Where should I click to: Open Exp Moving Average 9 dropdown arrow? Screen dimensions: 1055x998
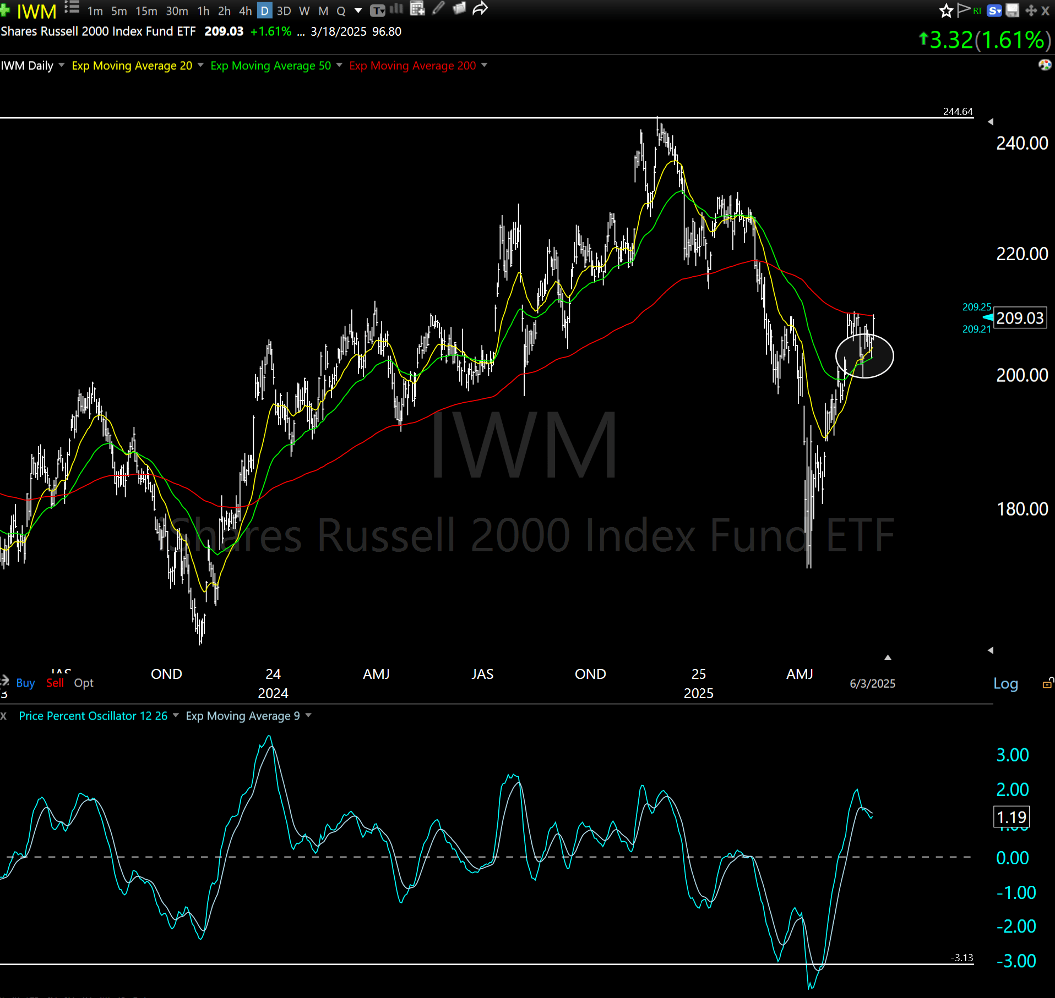pyautogui.click(x=308, y=715)
